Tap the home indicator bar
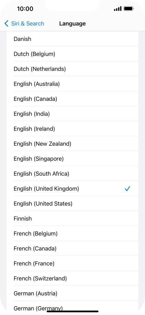This screenshot has height=315, width=145. click(73, 311)
